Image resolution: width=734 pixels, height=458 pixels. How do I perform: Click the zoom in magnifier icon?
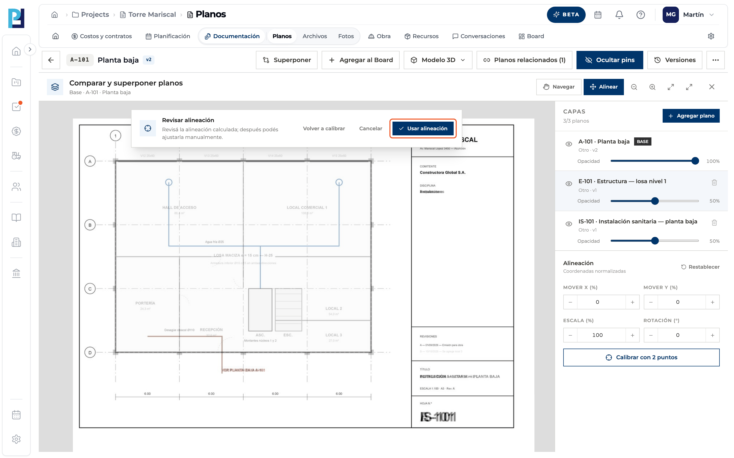pos(652,87)
